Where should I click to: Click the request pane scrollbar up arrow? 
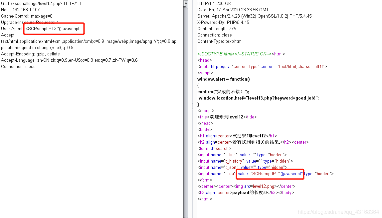(x=186, y=3)
